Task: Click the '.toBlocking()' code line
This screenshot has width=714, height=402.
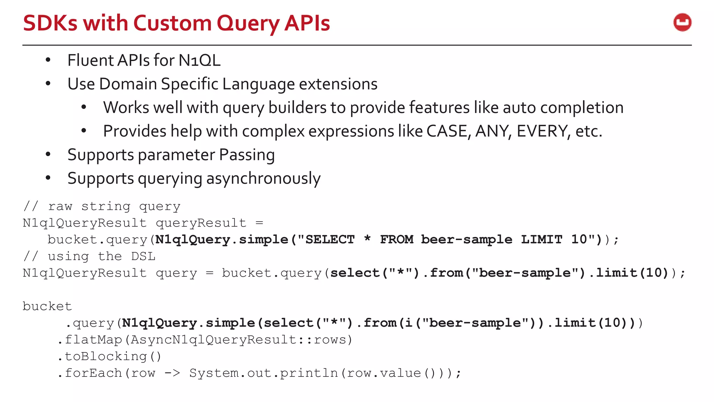Action: click(x=109, y=356)
